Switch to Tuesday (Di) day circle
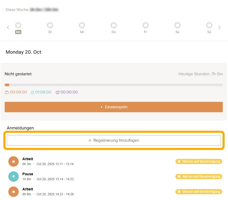The height and width of the screenshot is (200, 228). (50, 26)
